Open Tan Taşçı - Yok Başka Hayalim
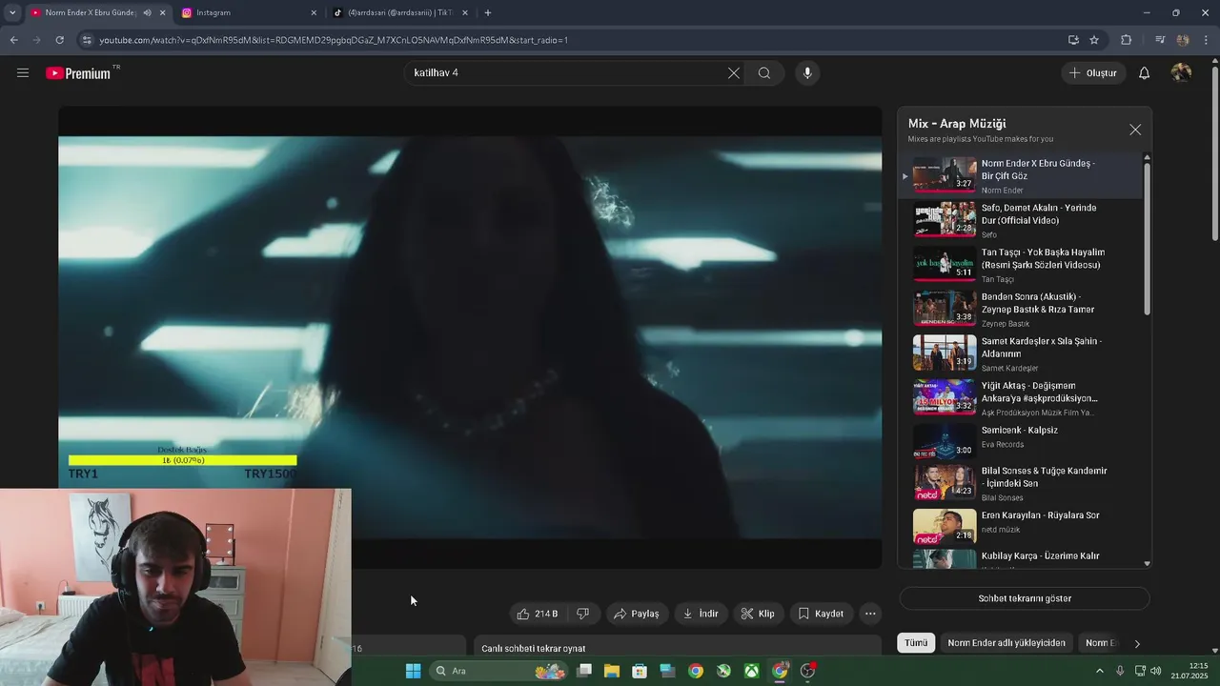 coord(1043,258)
